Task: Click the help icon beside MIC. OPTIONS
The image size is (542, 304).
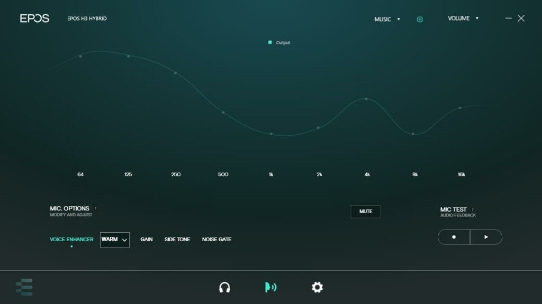Action: tap(95, 208)
